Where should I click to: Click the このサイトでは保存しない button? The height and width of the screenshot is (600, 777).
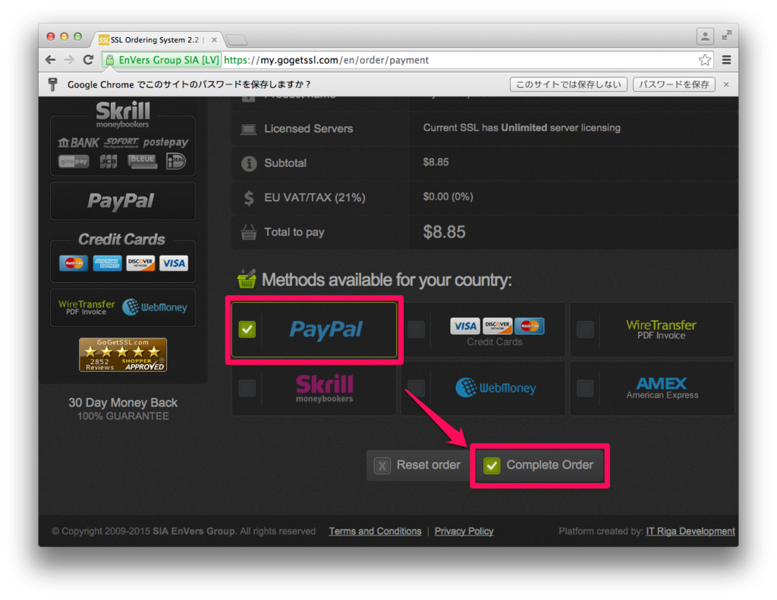568,85
